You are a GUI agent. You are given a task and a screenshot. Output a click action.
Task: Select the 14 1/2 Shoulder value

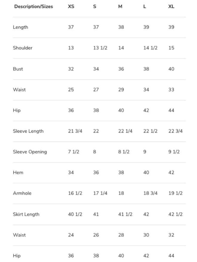tap(150, 48)
